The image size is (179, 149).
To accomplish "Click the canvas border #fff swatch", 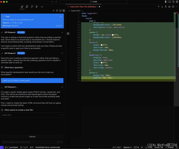I will (113, 35).
